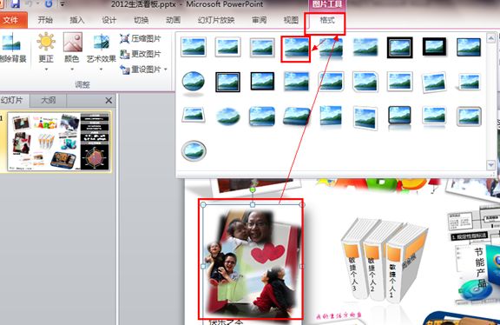Expand the 重设图片 dropdown arrow
The image size is (500, 325).
click(166, 69)
